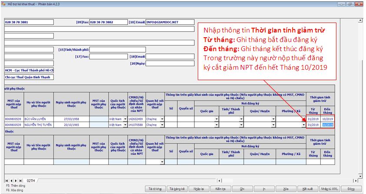The height and width of the screenshot is (194, 366).
Task: Click the Nhập từ XML button
Action: coord(329,189)
